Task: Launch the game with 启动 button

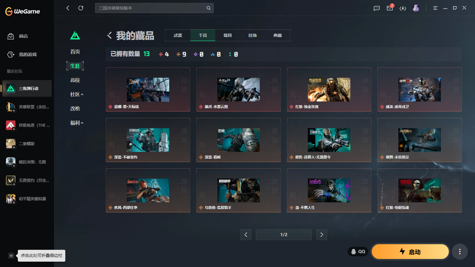Action: (x=410, y=252)
